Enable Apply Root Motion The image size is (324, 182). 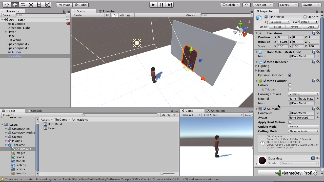pos(290,122)
